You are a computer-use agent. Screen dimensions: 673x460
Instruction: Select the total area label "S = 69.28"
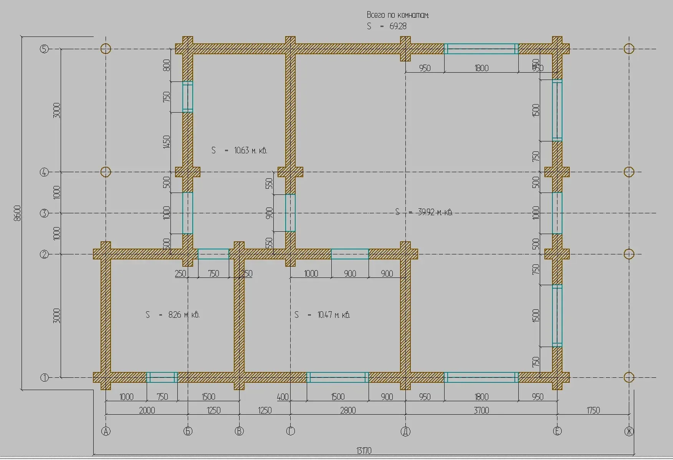pos(387,26)
